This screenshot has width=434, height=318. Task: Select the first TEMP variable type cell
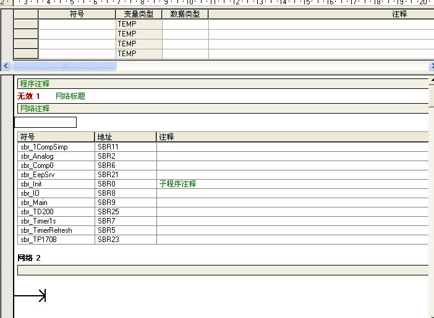(x=138, y=24)
